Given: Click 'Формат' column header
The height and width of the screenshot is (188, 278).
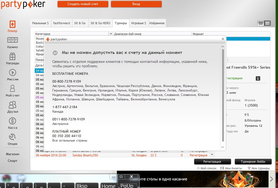Looking at the screenshot, I should (x=231, y=34).
